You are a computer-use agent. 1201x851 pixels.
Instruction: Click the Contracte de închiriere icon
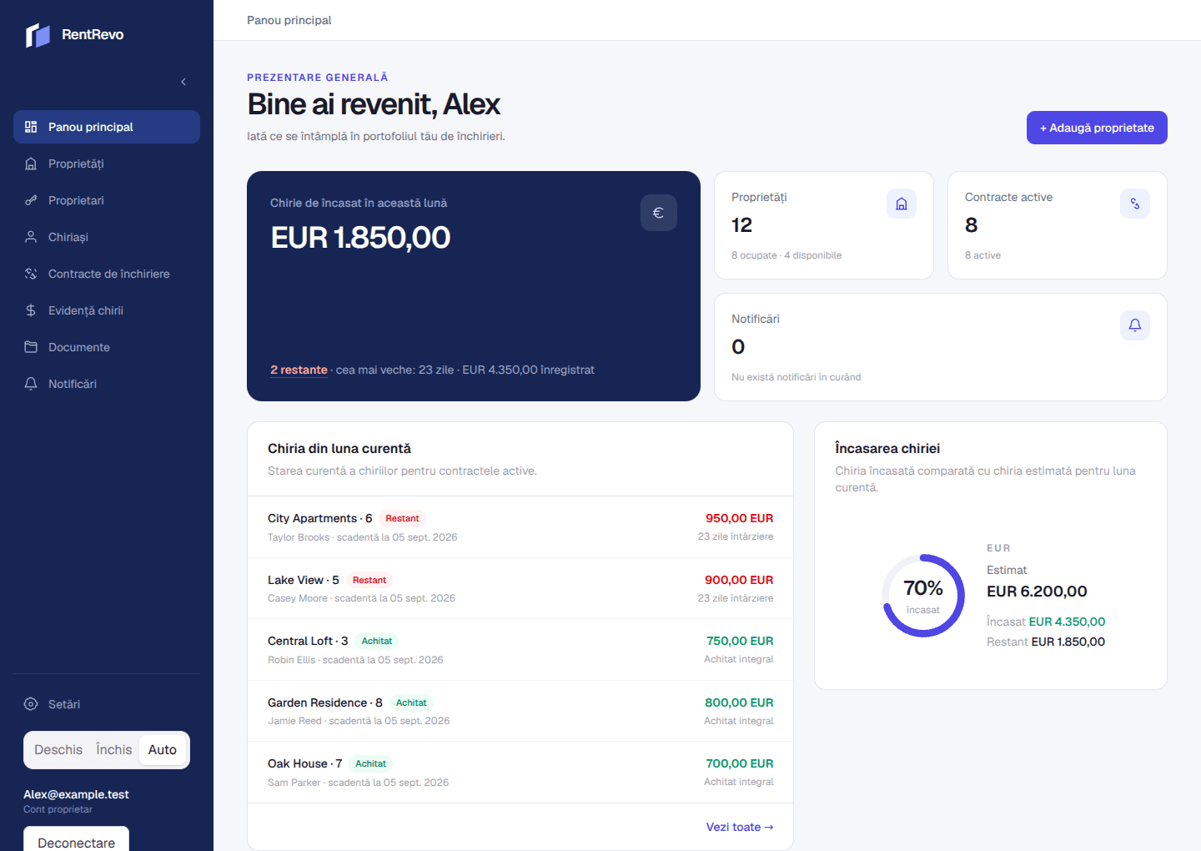(31, 274)
